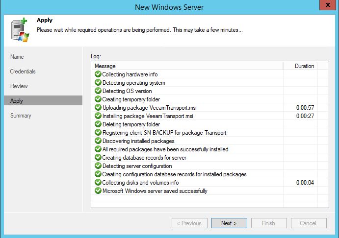339x238 pixels.
Task: Click status icon for Installing package VeeamTransport.msi
Action: point(98,116)
